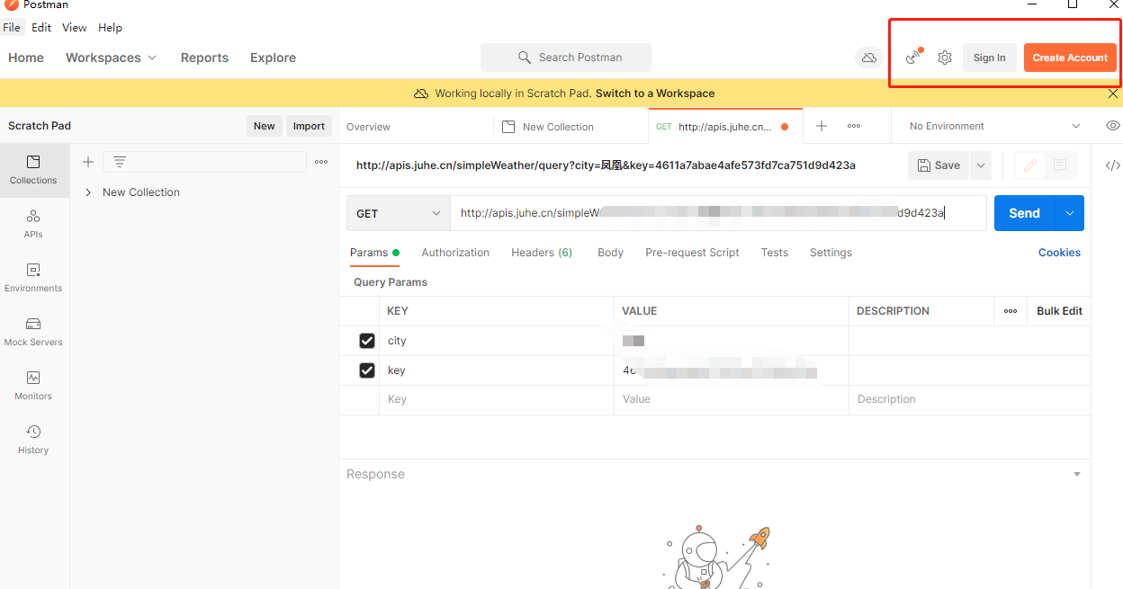This screenshot has width=1123, height=589.
Task: Open the File menu
Action: click(12, 28)
